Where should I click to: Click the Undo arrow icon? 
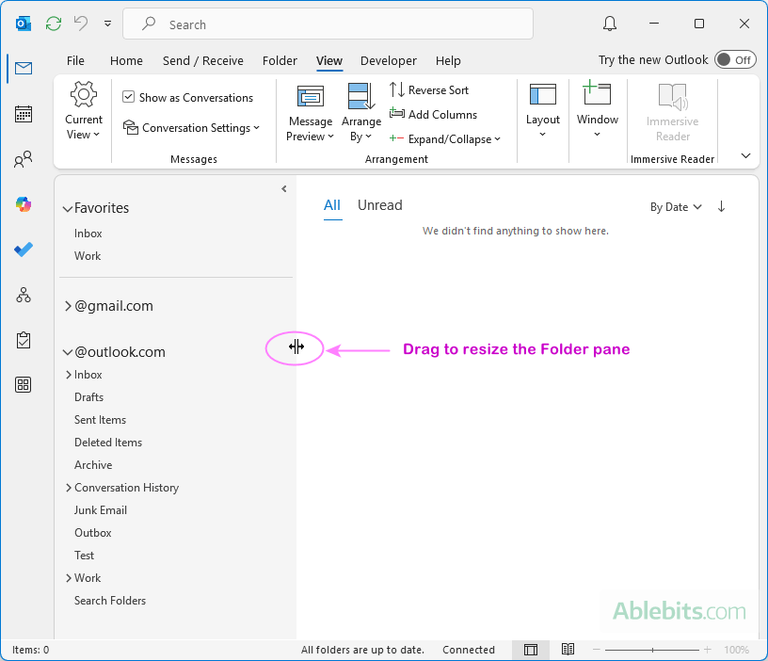click(x=81, y=23)
